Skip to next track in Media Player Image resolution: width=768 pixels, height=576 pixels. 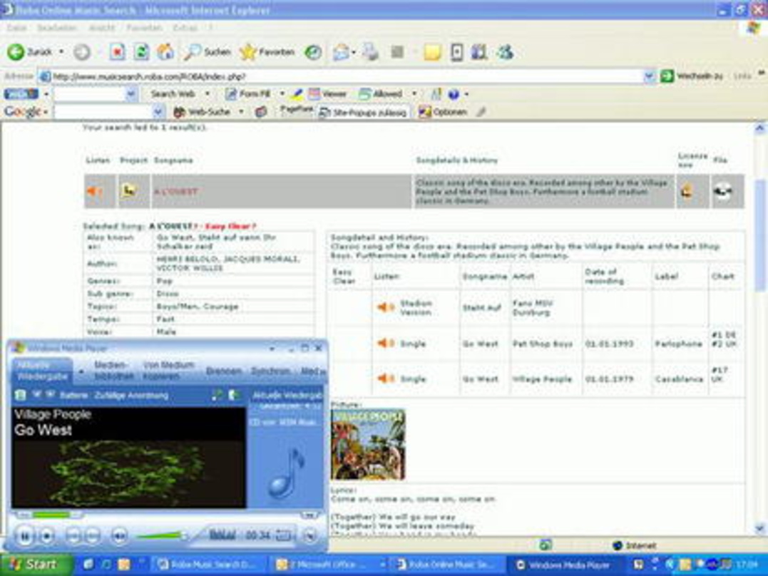pos(93,536)
